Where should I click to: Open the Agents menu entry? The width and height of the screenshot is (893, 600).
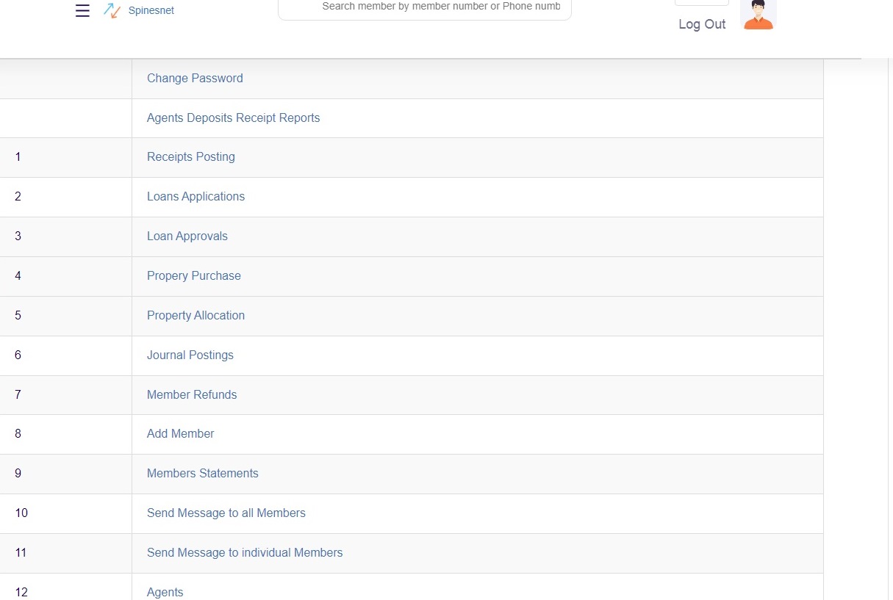tap(165, 592)
